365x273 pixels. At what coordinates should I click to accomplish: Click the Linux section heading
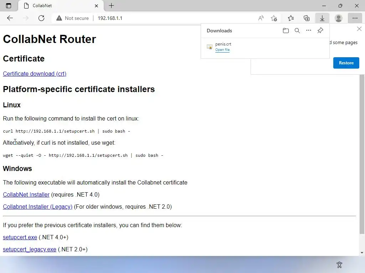tap(12, 105)
